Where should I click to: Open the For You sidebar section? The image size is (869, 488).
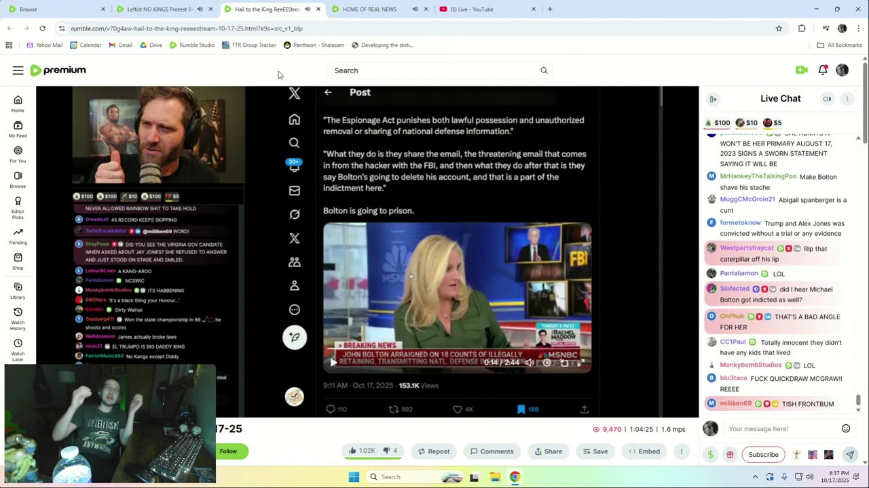18,154
